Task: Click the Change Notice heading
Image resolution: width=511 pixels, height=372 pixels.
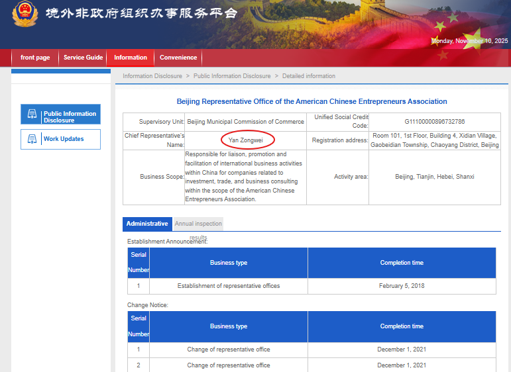Action: point(148,305)
